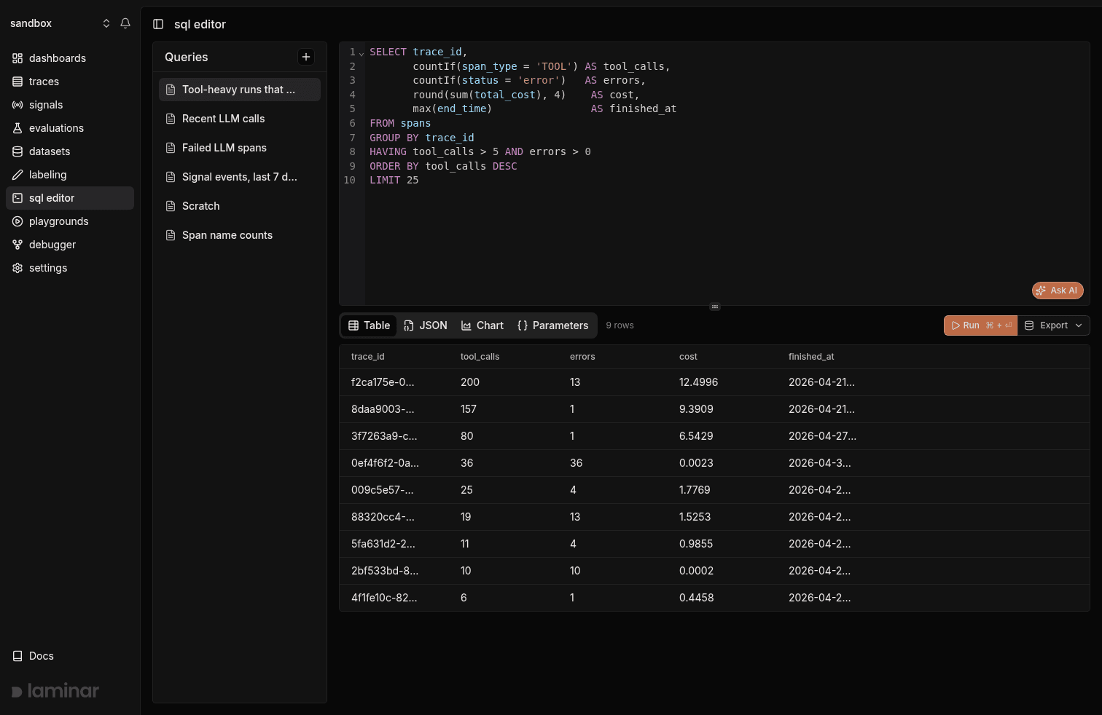Viewport: 1102px width, 715px height.
Task: Toggle the sidebar panel icon
Action: 158,24
